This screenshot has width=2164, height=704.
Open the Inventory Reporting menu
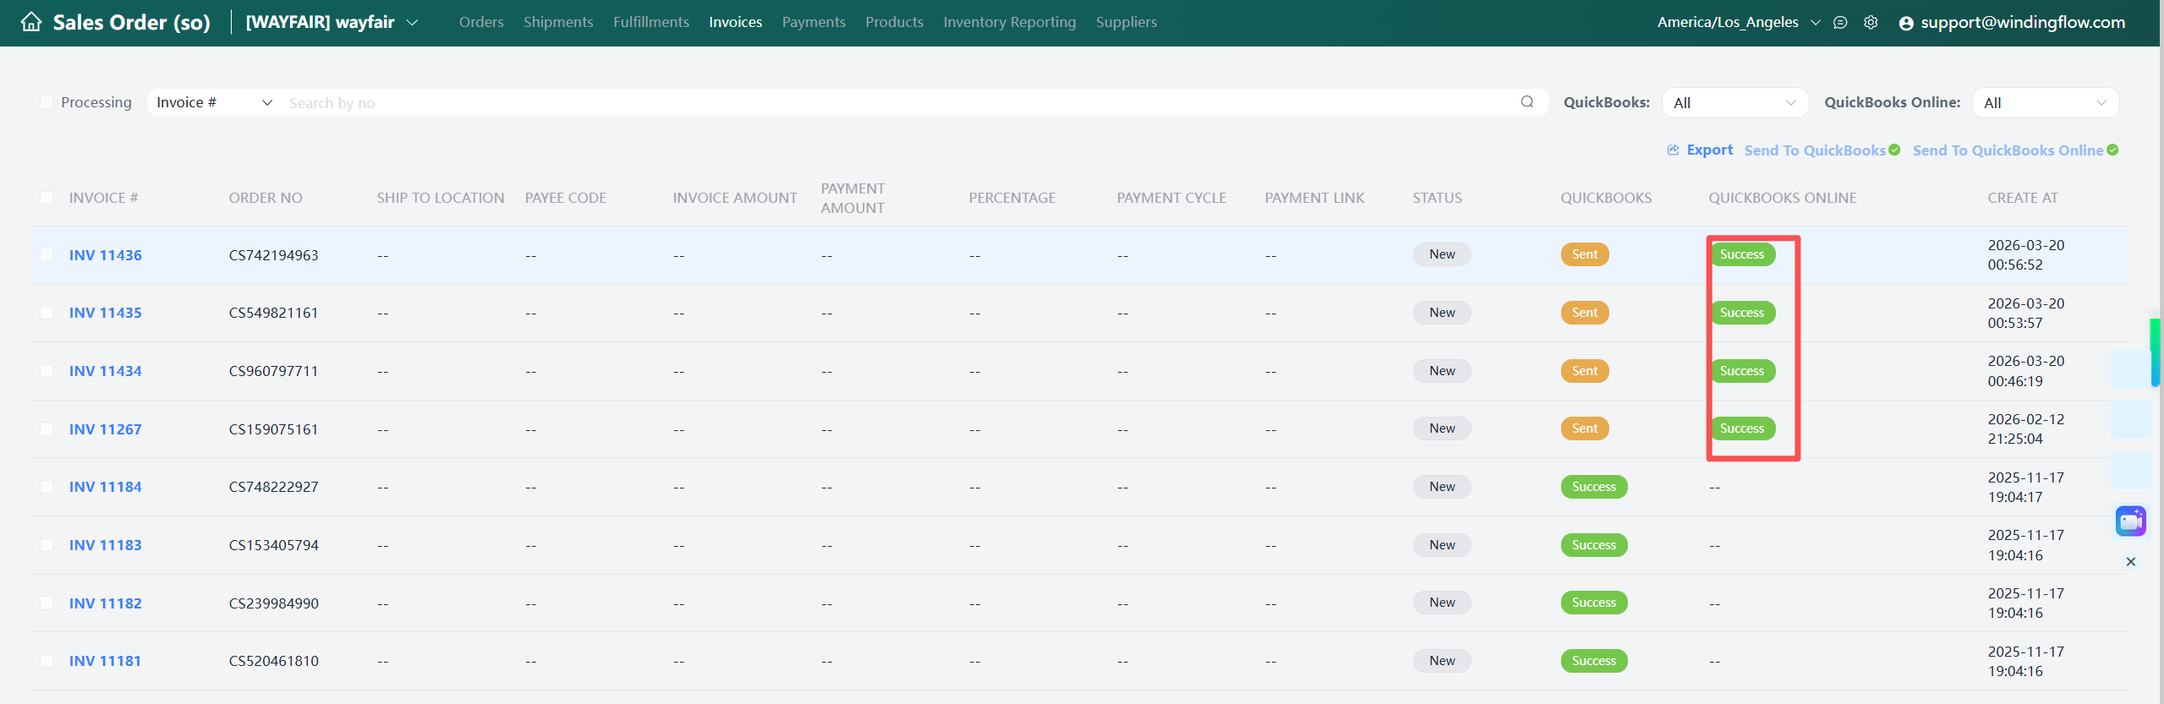click(x=1010, y=22)
